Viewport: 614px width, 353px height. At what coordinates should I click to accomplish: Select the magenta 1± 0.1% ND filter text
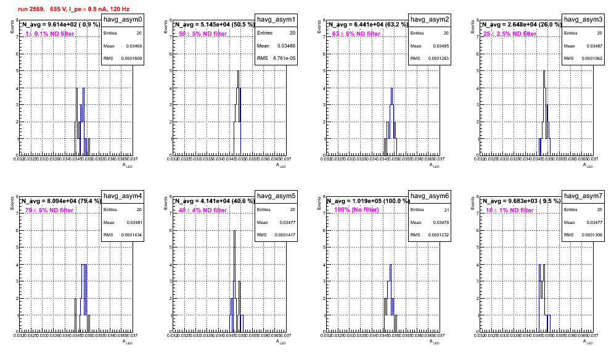(x=50, y=34)
